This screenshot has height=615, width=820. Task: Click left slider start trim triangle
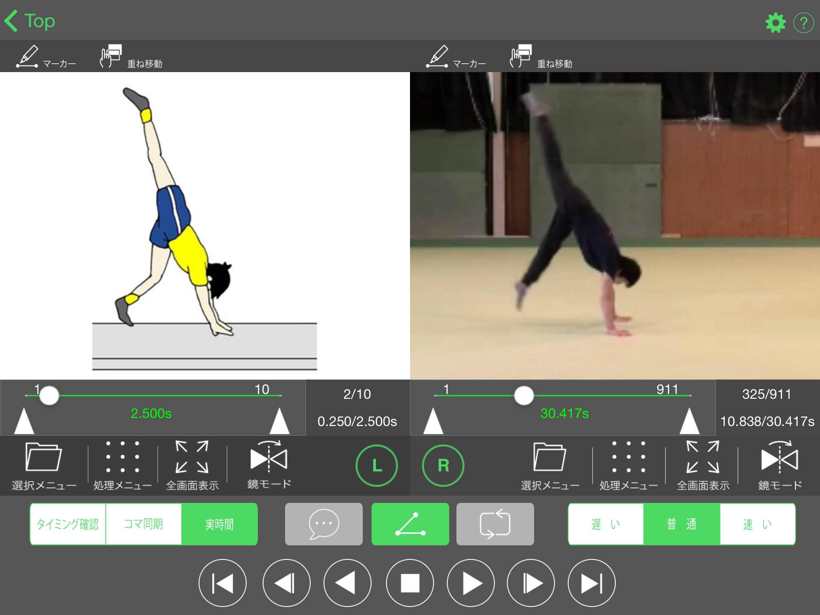[x=24, y=421]
